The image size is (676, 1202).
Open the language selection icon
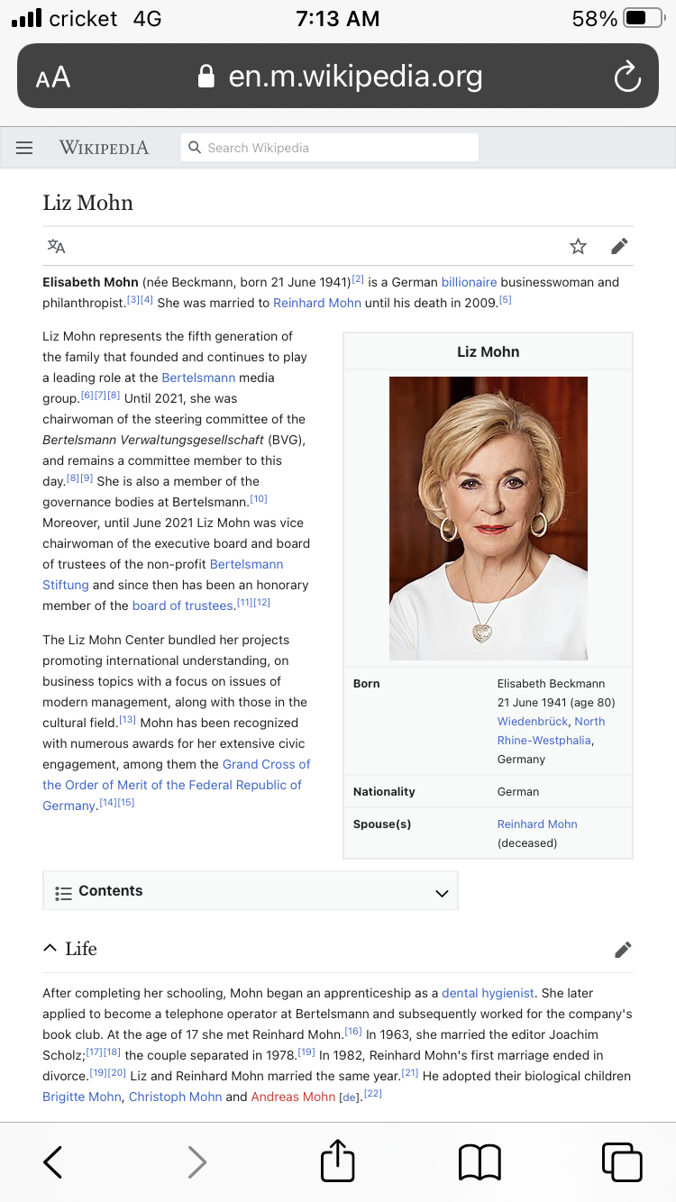57,246
